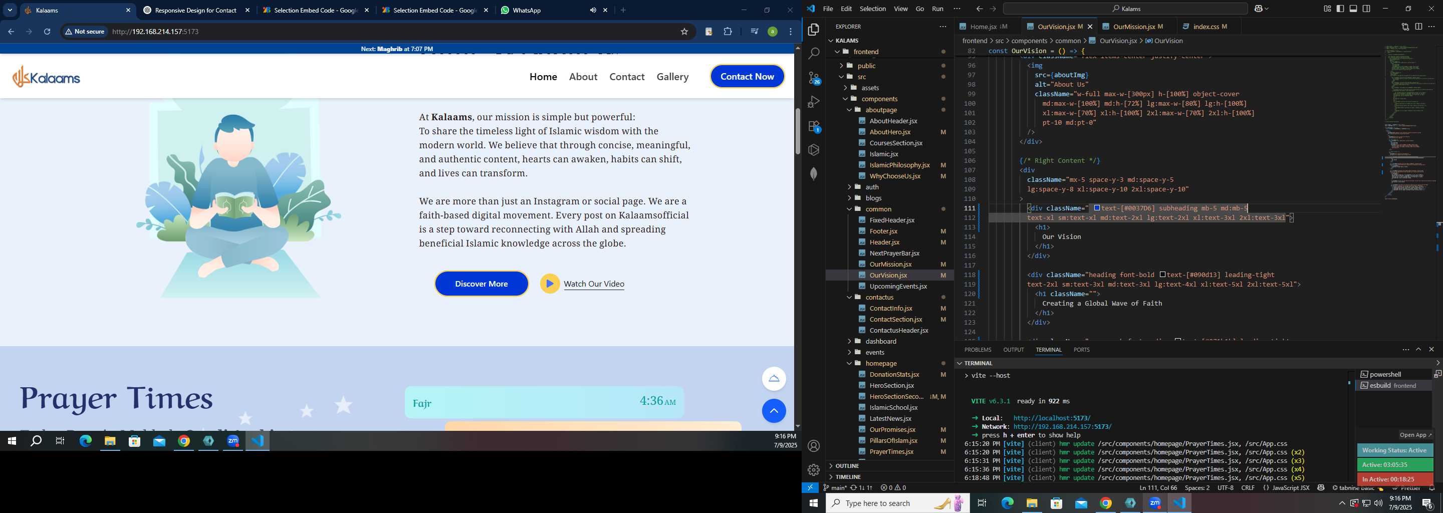1443x513 pixels.
Task: Open the Explorer view in VS Code activity bar
Action: (813, 30)
